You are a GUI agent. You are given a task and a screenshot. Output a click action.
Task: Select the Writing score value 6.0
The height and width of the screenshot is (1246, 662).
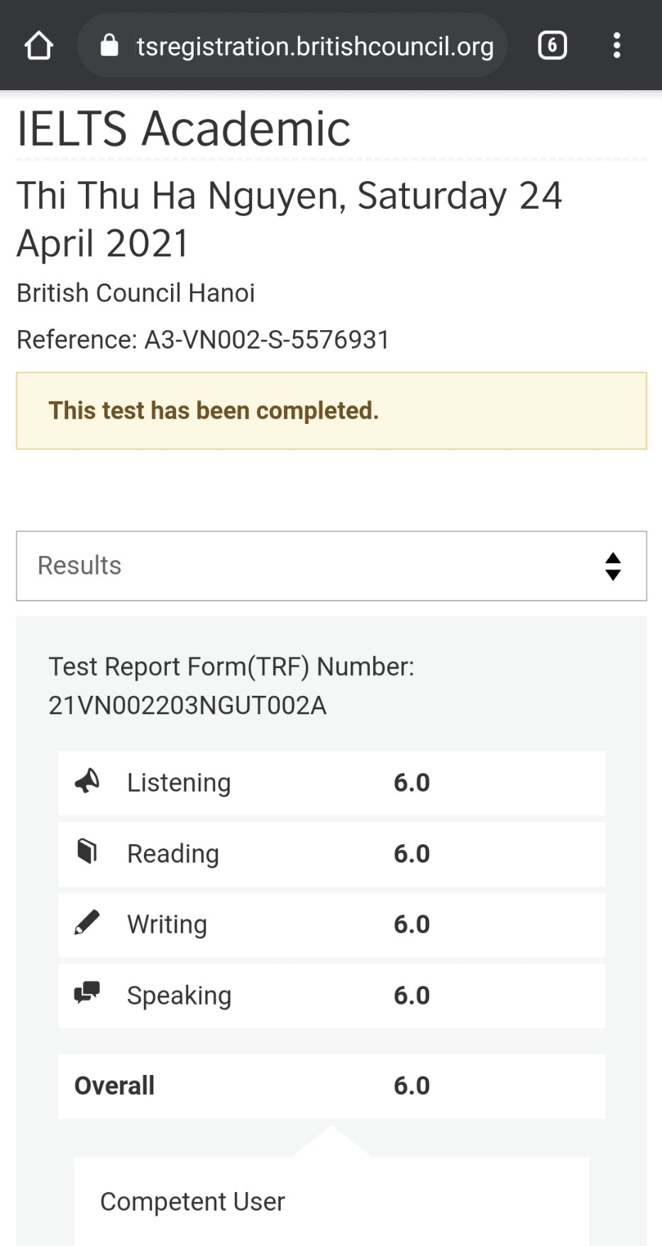pos(412,924)
